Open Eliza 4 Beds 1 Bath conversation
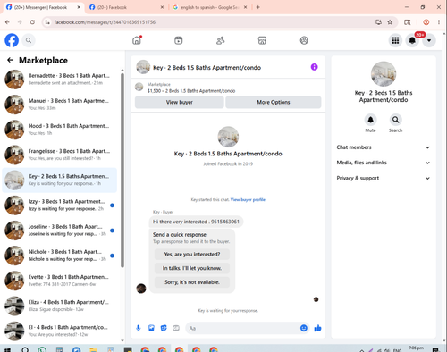This screenshot has height=352, width=447. [x=60, y=306]
